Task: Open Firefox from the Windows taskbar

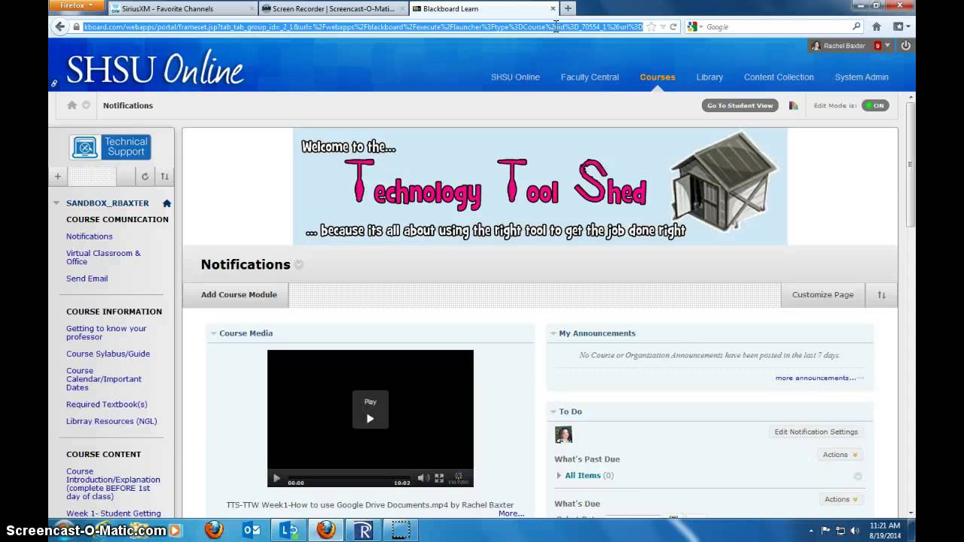Action: click(214, 530)
